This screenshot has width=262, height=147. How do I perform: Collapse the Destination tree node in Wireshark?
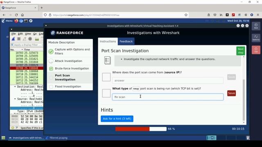(15, 87)
